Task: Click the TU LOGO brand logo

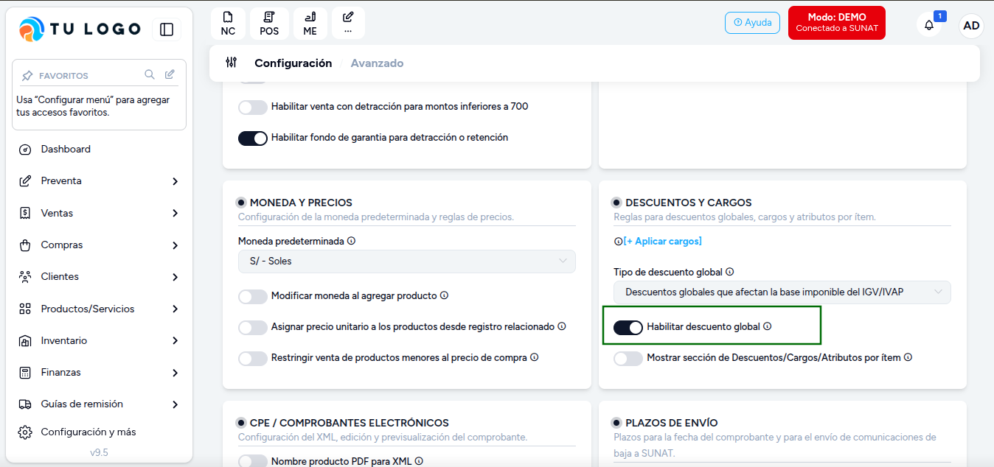Action: coord(80,29)
